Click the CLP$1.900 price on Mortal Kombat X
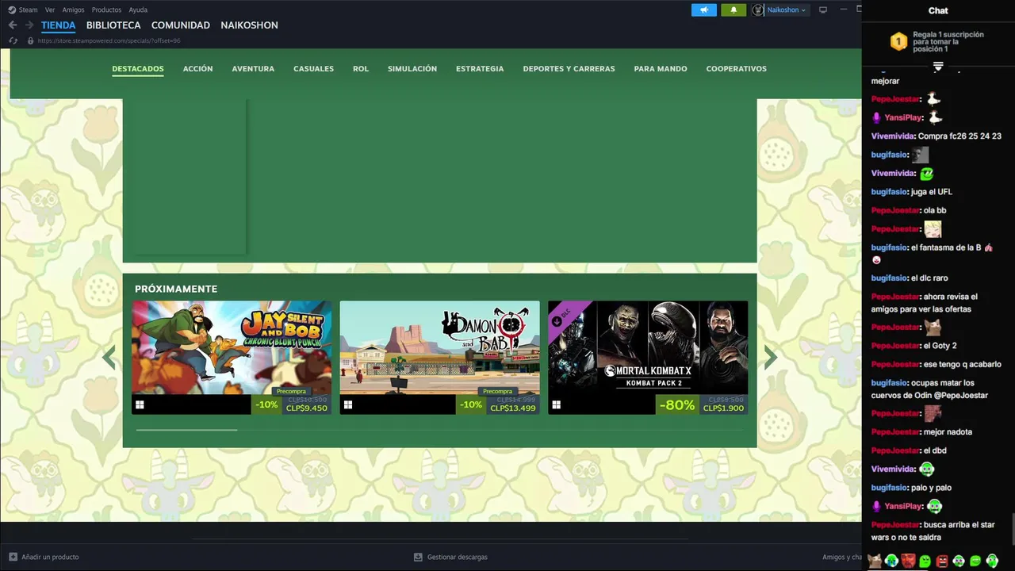This screenshot has height=571, width=1015. [723, 408]
